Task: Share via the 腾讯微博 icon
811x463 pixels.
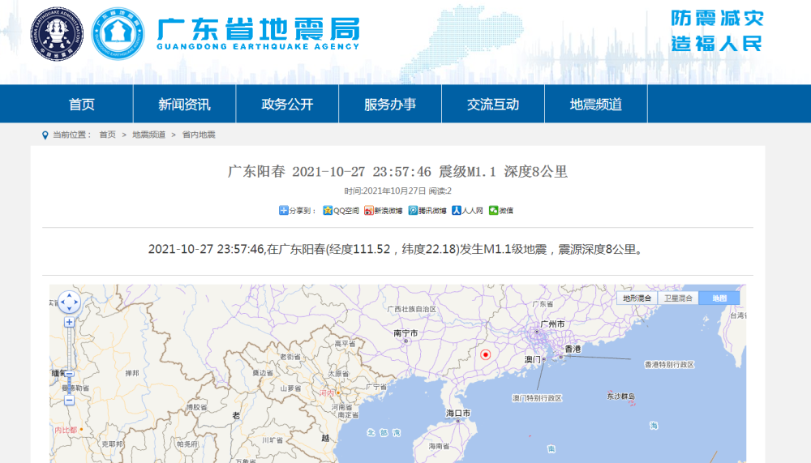Action: point(413,211)
